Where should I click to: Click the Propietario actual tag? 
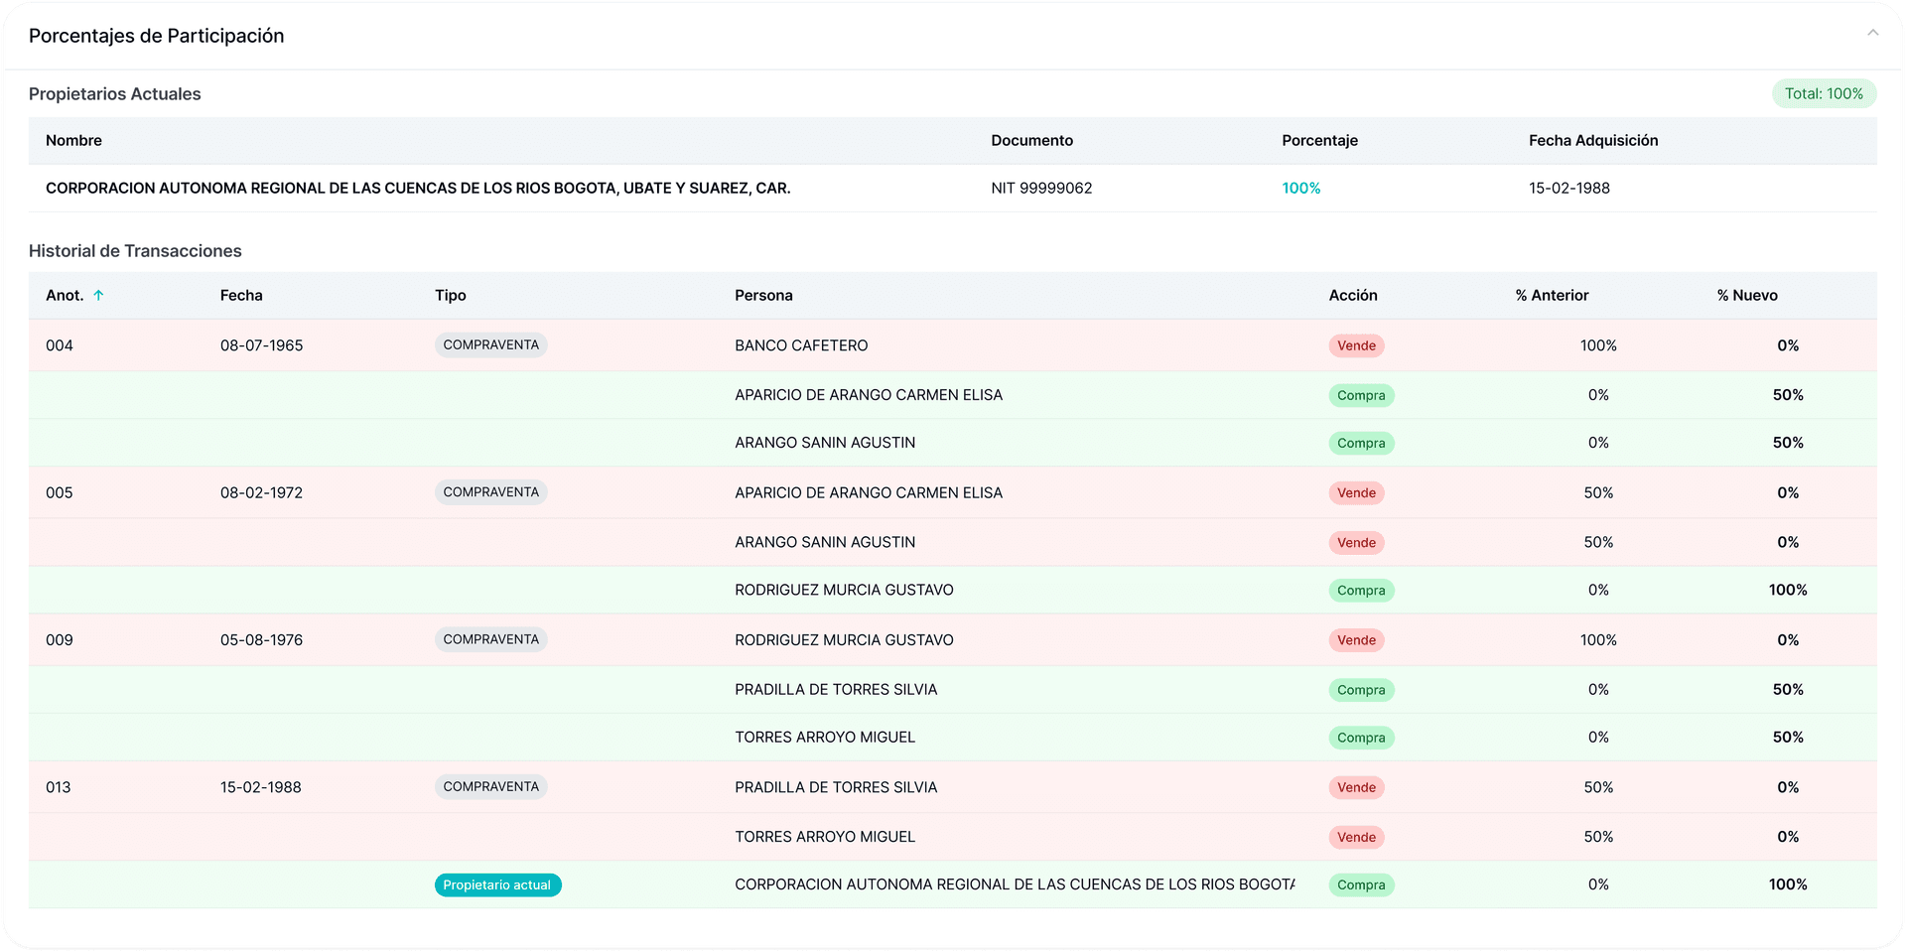coord(497,884)
